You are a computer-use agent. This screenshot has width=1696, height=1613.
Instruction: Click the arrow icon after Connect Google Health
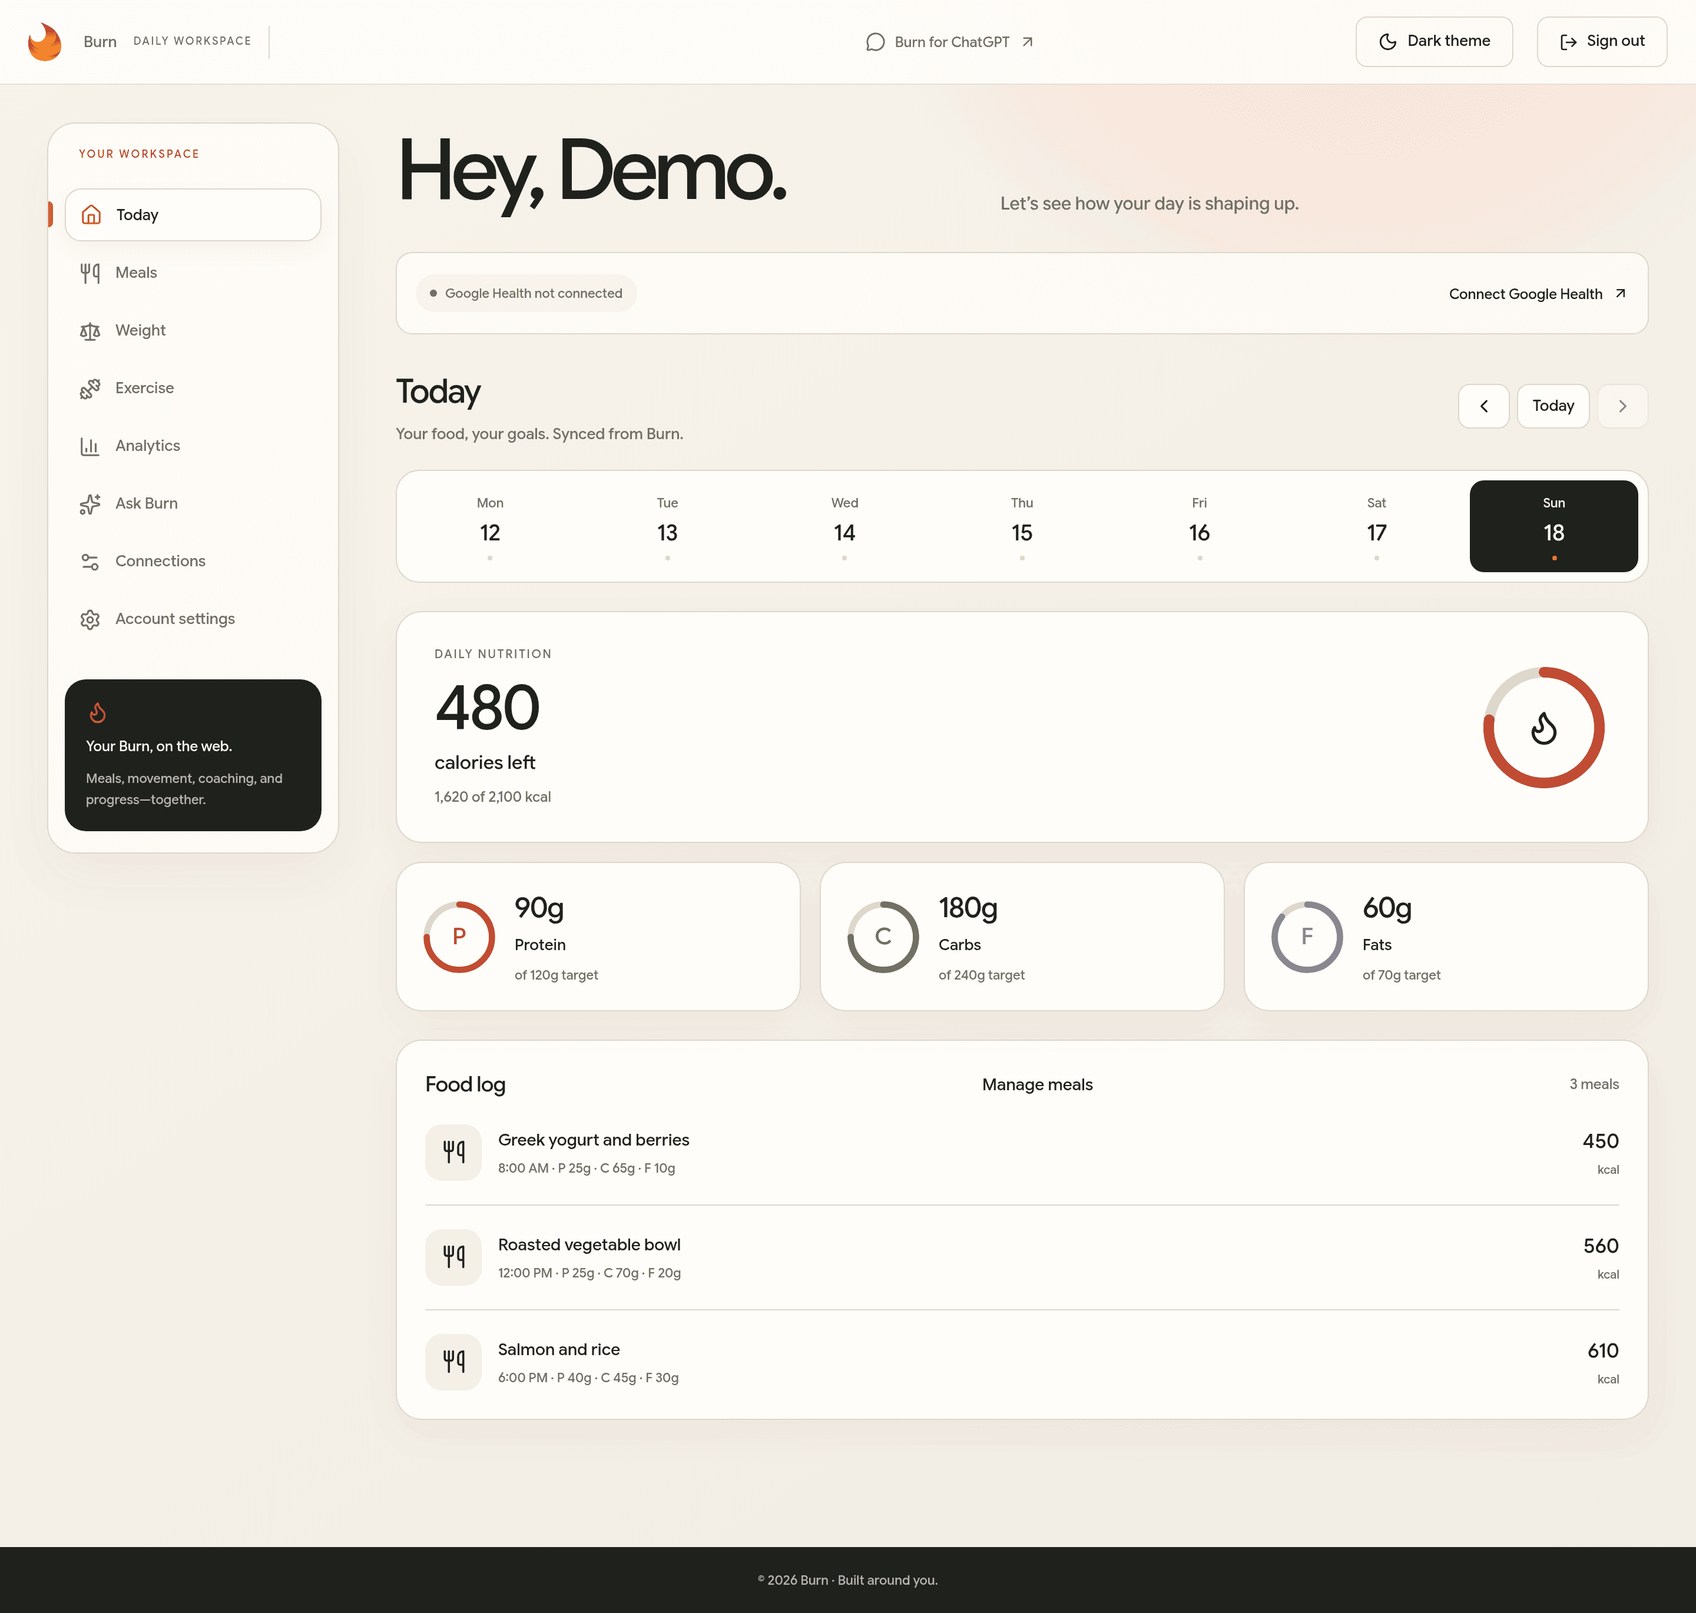(x=1620, y=293)
